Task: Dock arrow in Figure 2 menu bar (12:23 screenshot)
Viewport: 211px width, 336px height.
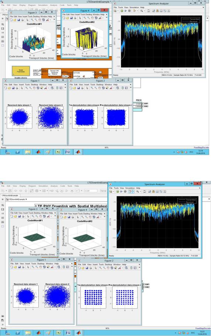Action: pyautogui.click(x=139, y=264)
